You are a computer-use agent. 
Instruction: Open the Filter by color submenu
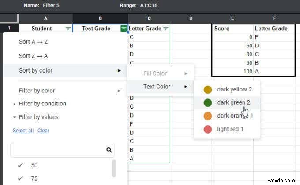pyautogui.click(x=65, y=91)
